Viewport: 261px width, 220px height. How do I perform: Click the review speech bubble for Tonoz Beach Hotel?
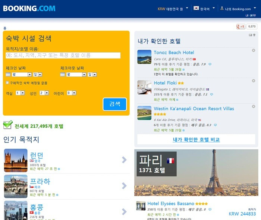click(210, 64)
